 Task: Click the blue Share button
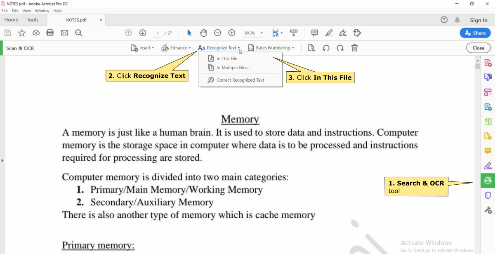[475, 33]
